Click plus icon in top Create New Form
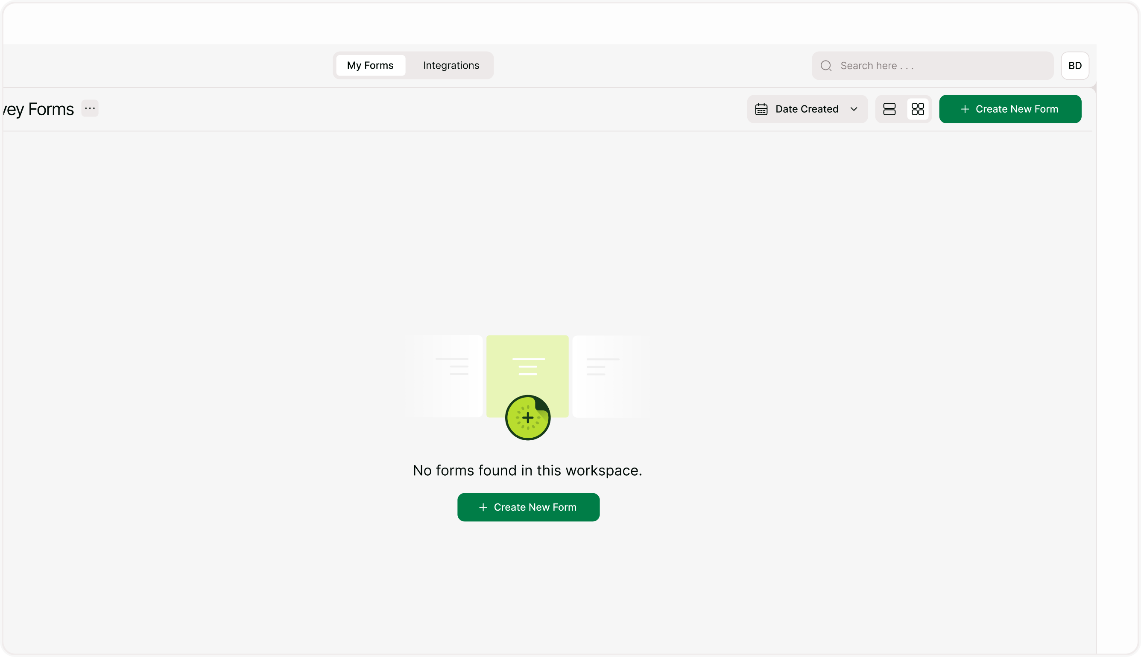Viewport: 1141px width, 657px height. click(x=965, y=109)
